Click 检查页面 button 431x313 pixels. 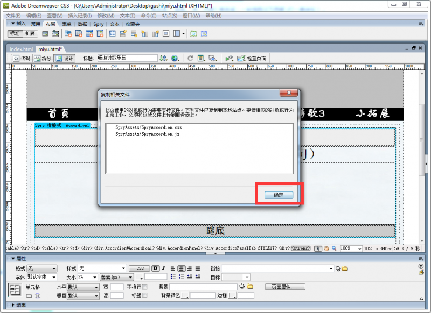pyautogui.click(x=252, y=58)
